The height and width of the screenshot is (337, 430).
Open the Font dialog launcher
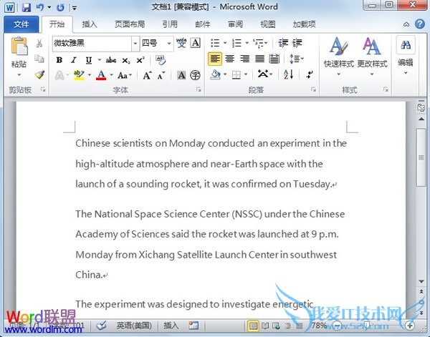(x=199, y=89)
